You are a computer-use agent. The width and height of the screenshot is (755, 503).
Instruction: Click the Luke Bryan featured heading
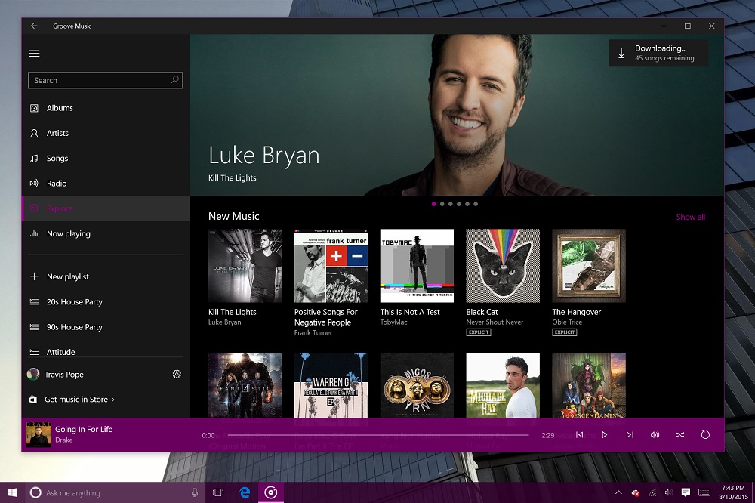point(263,156)
